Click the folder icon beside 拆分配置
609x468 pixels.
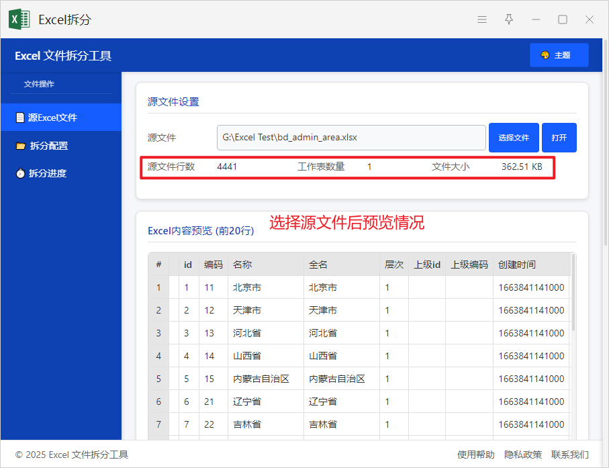pos(21,146)
